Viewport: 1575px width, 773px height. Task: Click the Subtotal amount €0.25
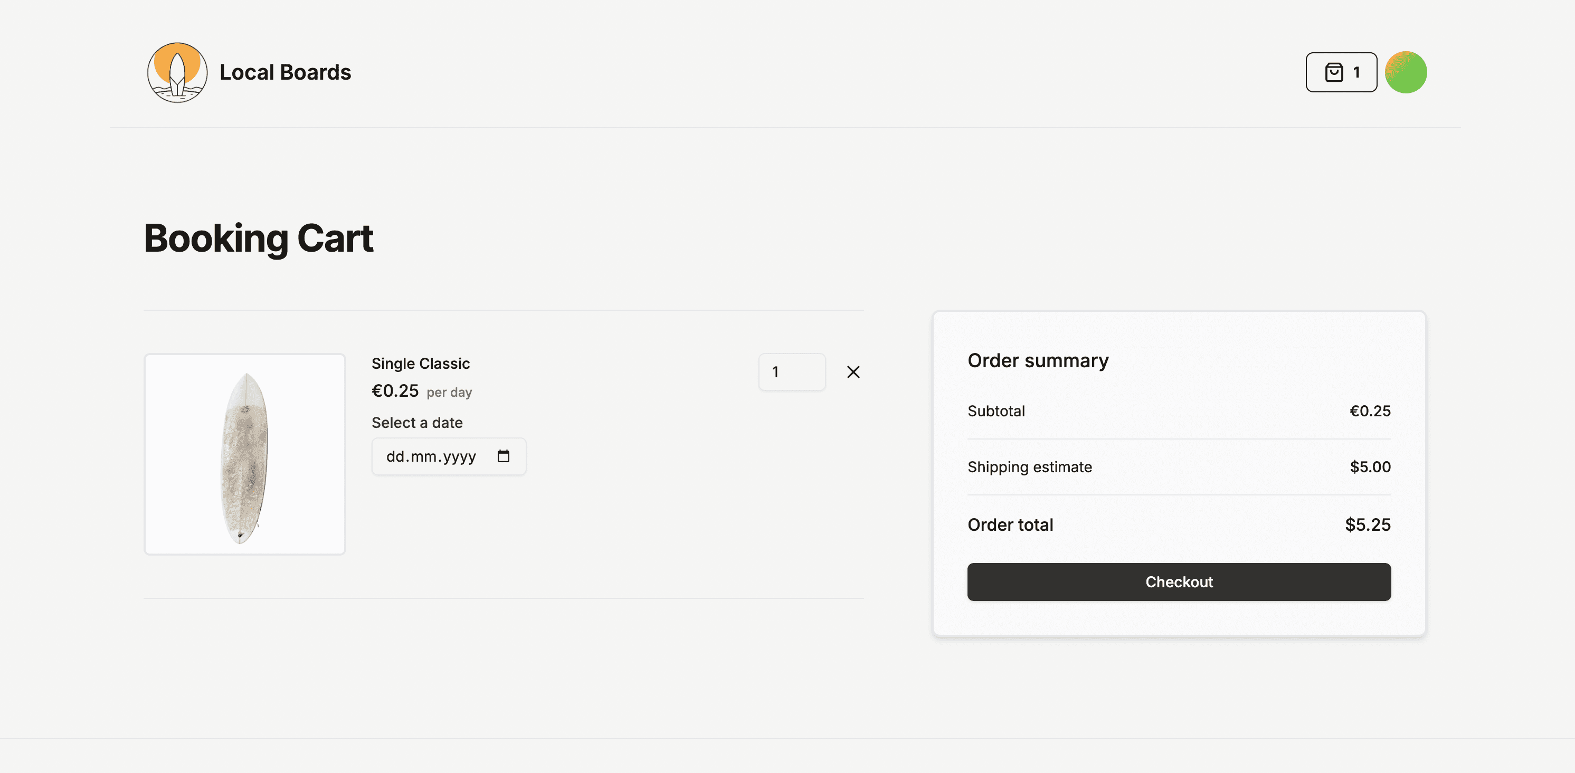(x=1370, y=411)
